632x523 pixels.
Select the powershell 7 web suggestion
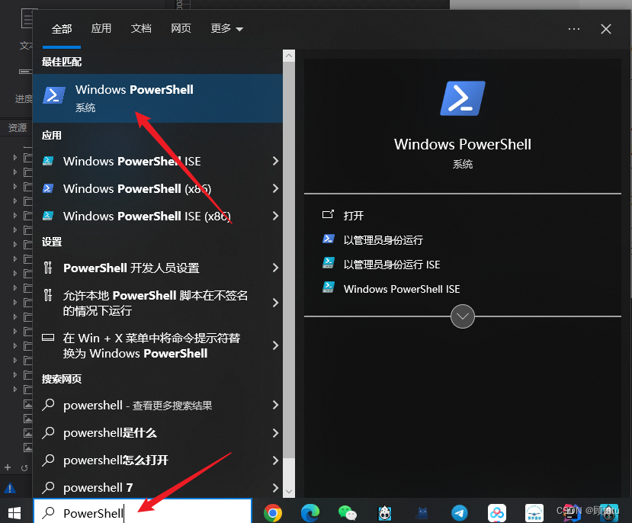tap(158, 487)
